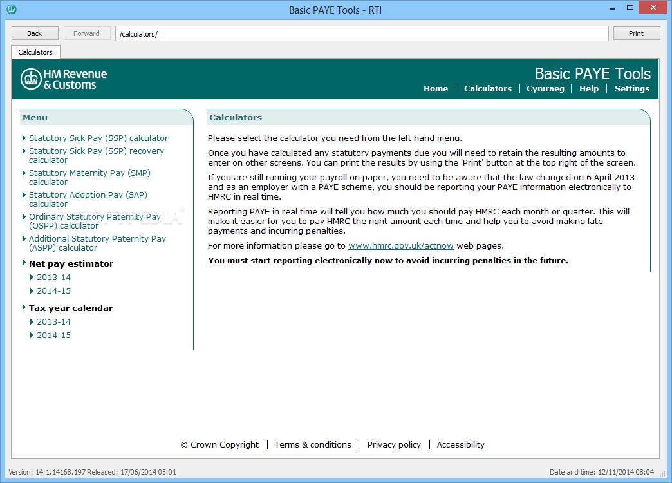
Task: Open Tax year calendar for 2014-15
Action: tap(53, 336)
